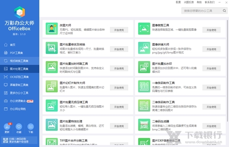Open the 图像拼接大师 icon
Image resolution: width=229 pixels, height=147 pixels.
[144, 48]
